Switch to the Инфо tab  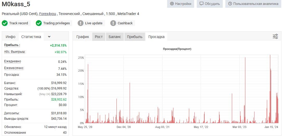[10, 37]
